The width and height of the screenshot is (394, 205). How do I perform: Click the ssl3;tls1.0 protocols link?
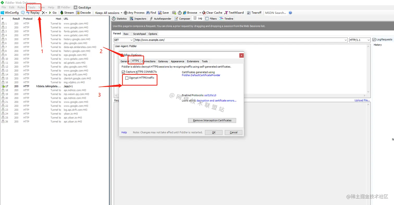[210, 95]
